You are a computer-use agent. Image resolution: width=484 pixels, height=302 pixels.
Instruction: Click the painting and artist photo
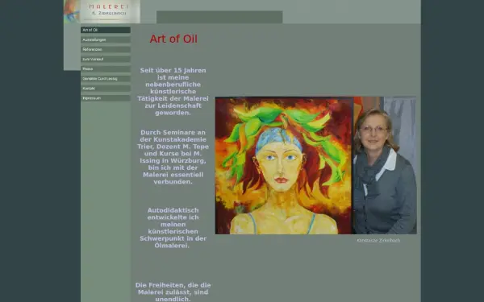(315, 165)
